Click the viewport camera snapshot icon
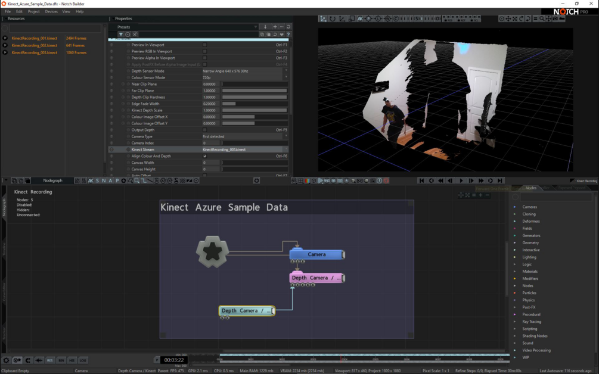 point(555,18)
